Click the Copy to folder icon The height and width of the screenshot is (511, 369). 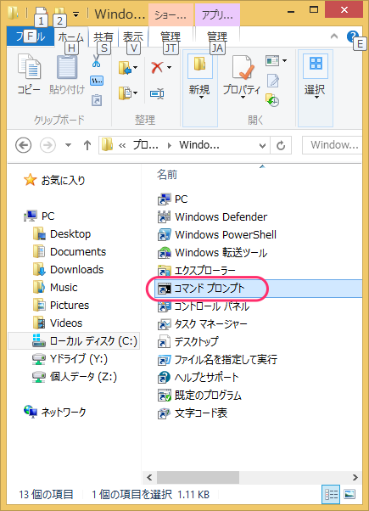point(125,93)
